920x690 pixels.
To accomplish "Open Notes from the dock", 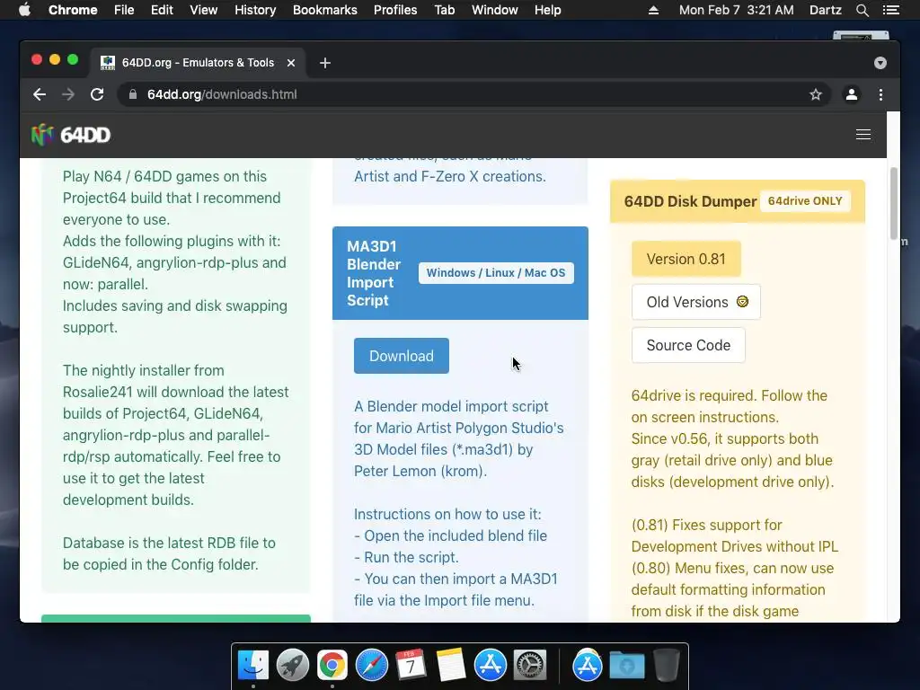I will tap(451, 666).
